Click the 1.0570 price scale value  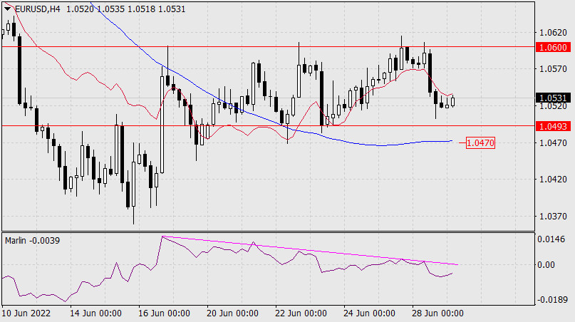point(553,69)
